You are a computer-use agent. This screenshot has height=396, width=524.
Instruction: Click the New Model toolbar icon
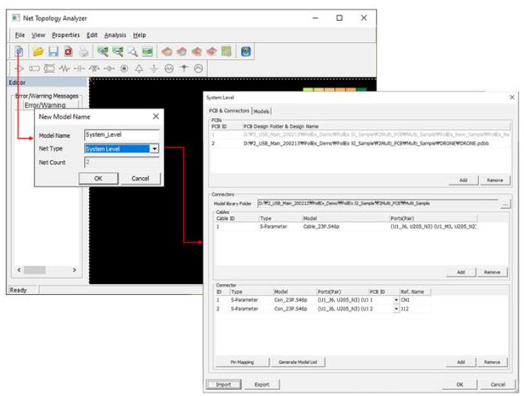[19, 52]
